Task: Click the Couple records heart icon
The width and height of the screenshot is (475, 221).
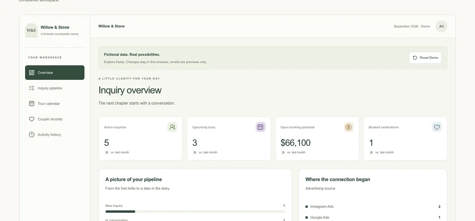Action: click(32, 119)
